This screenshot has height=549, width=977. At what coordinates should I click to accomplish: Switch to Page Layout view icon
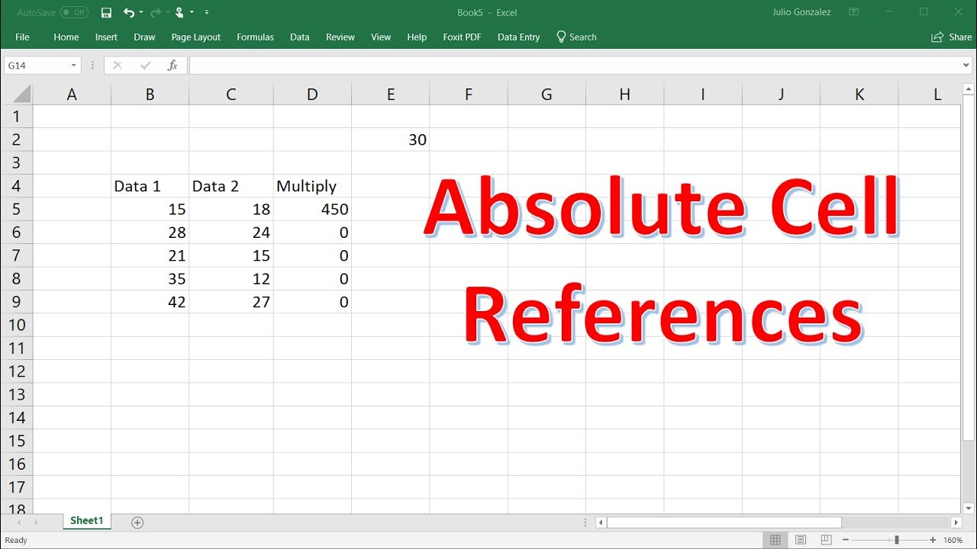click(801, 539)
